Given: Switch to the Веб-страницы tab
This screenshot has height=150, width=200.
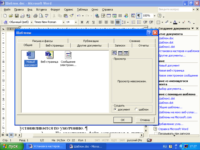Looking at the screenshot, I should pyautogui.click(x=55, y=45).
